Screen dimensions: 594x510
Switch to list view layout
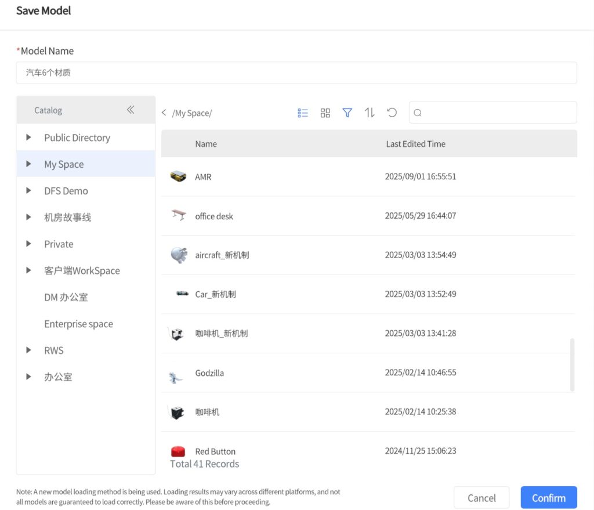pyautogui.click(x=302, y=113)
